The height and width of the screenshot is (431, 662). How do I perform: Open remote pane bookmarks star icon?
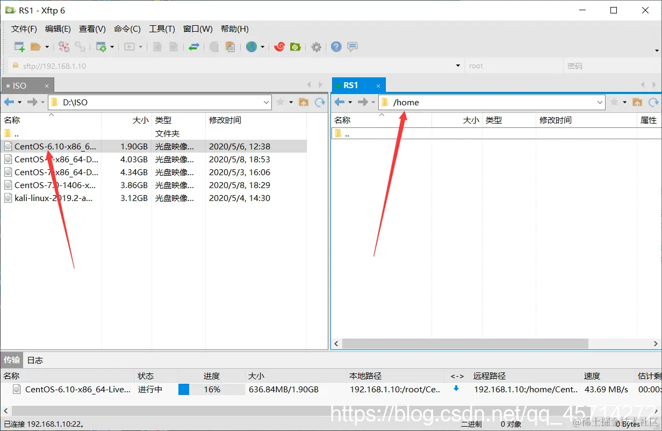pyautogui.click(x=614, y=102)
